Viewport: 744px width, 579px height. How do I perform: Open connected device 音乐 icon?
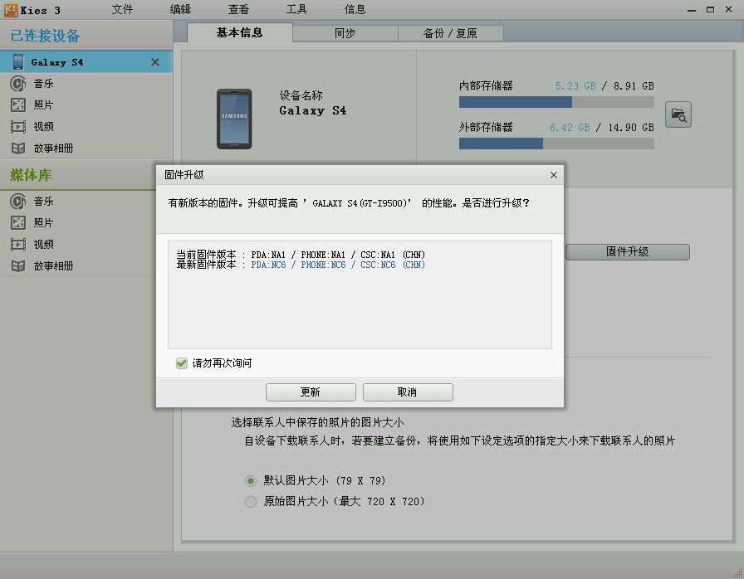[18, 84]
